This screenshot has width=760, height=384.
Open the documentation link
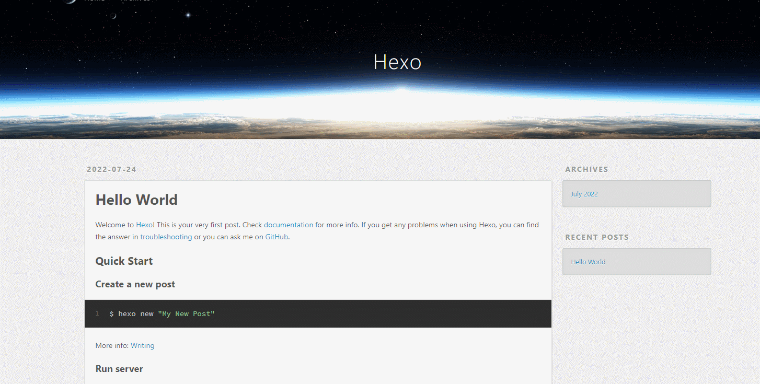tap(289, 225)
